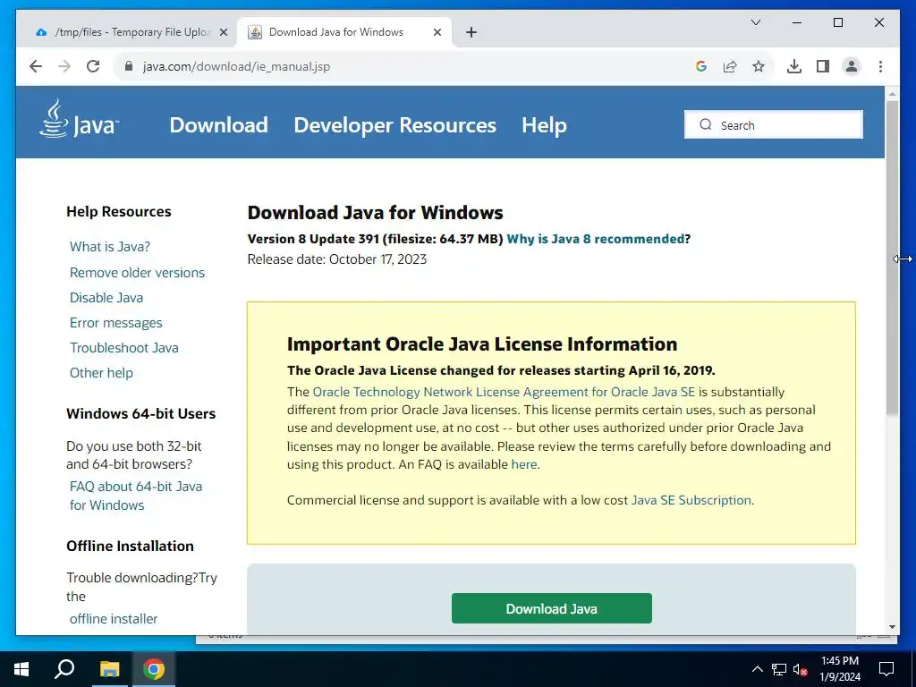
Task: Click the 'Download Java for Windows' heading
Action: (x=375, y=213)
